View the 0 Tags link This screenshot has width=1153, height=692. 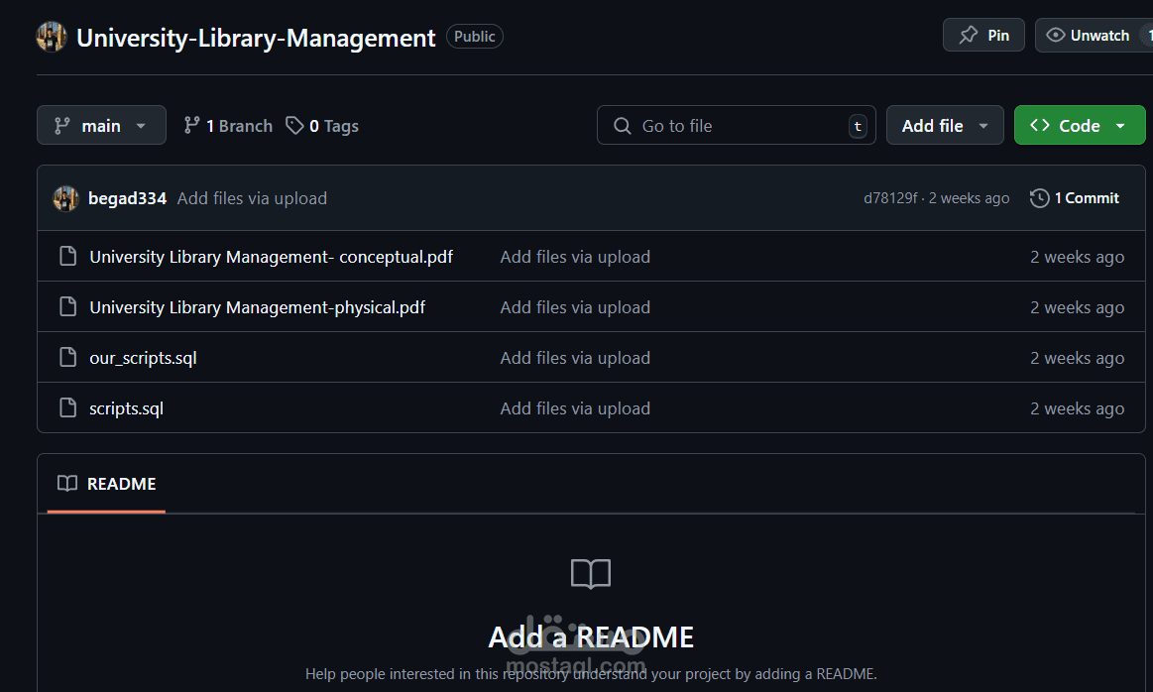click(322, 126)
